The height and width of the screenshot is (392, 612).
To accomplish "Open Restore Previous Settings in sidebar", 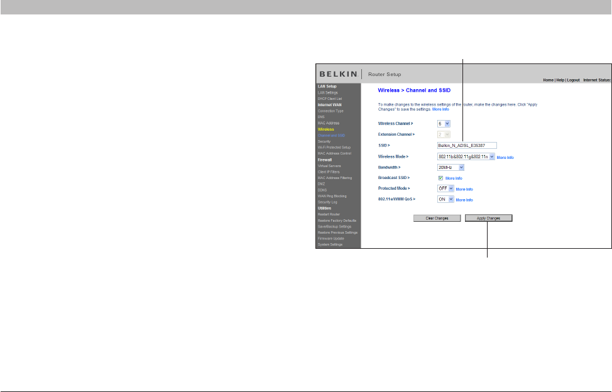I will click(337, 232).
